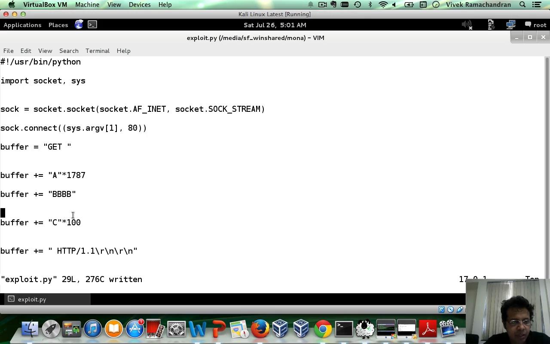Open PowerPoint from the Dock

pos(218,329)
